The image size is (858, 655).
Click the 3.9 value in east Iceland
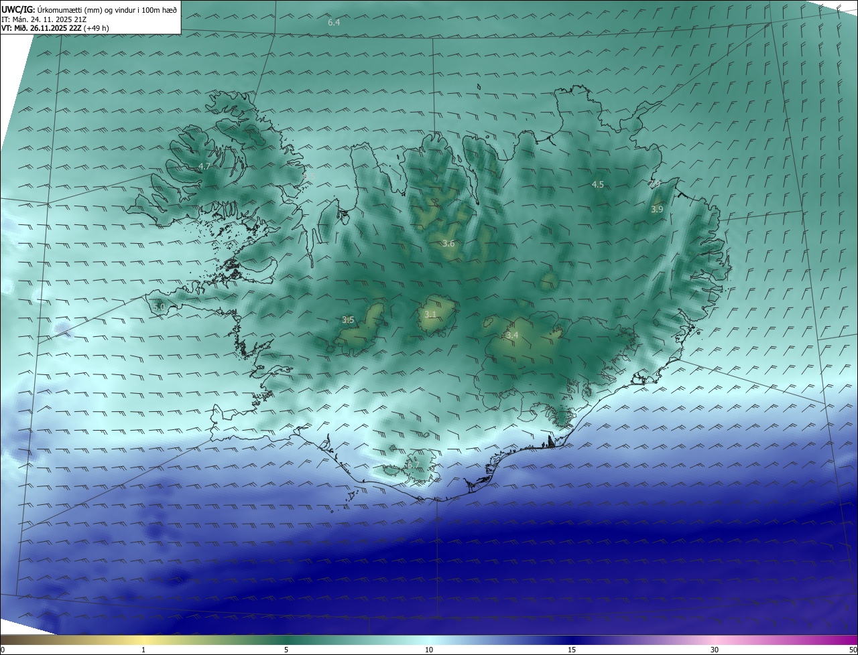click(657, 210)
